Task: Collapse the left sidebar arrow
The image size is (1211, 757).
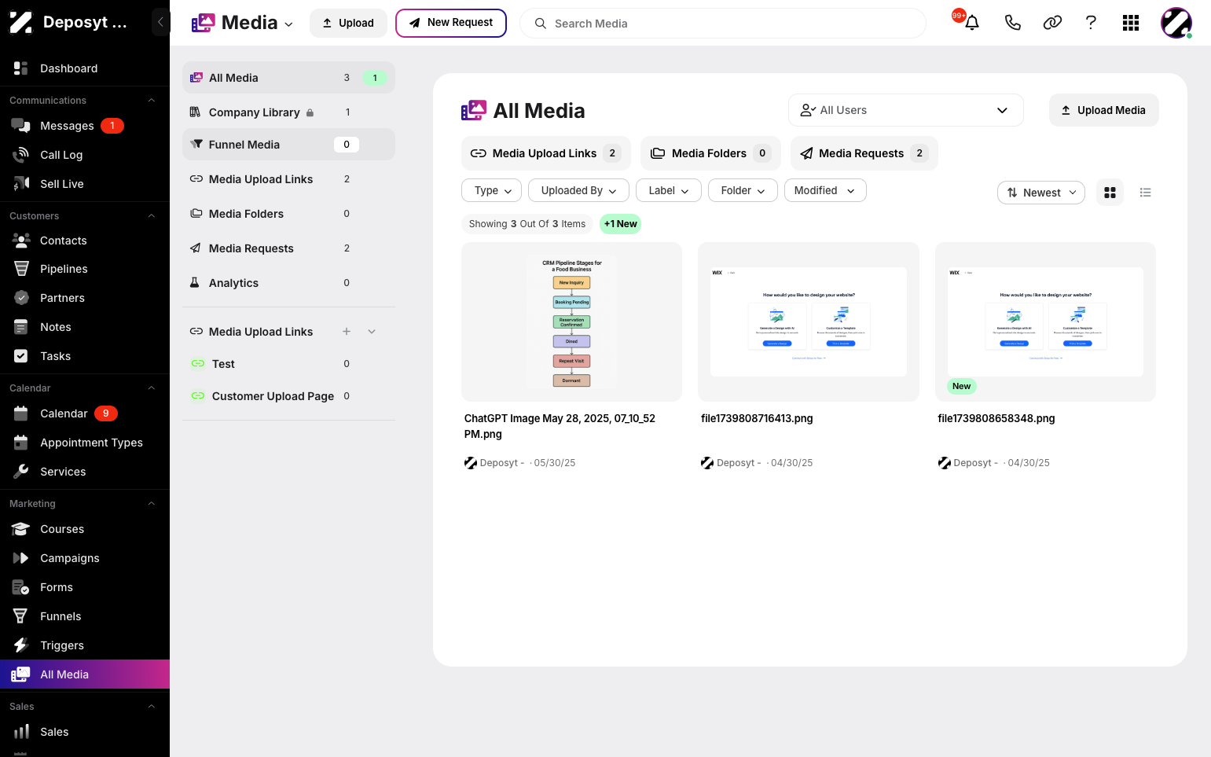Action: 160,22
